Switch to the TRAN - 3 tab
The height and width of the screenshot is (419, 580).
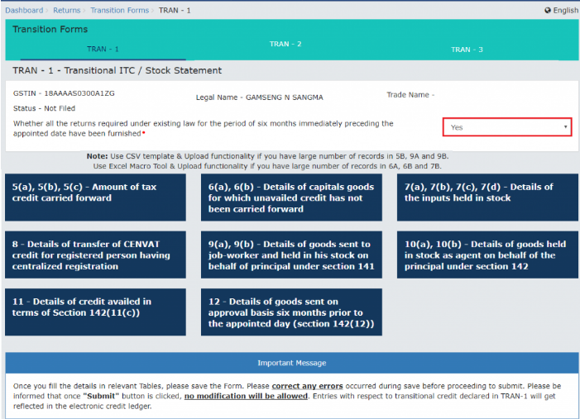(x=467, y=50)
